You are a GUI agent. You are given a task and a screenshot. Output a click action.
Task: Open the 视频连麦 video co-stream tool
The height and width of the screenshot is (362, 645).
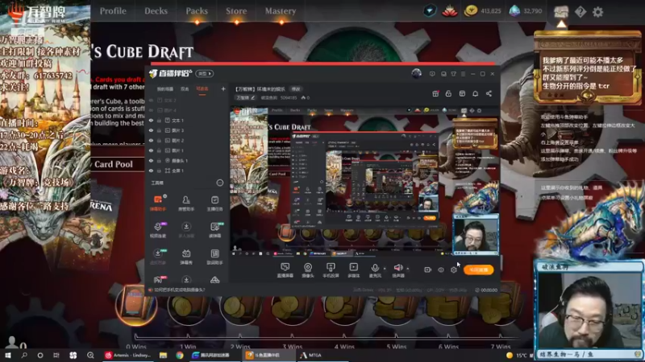[157, 229]
